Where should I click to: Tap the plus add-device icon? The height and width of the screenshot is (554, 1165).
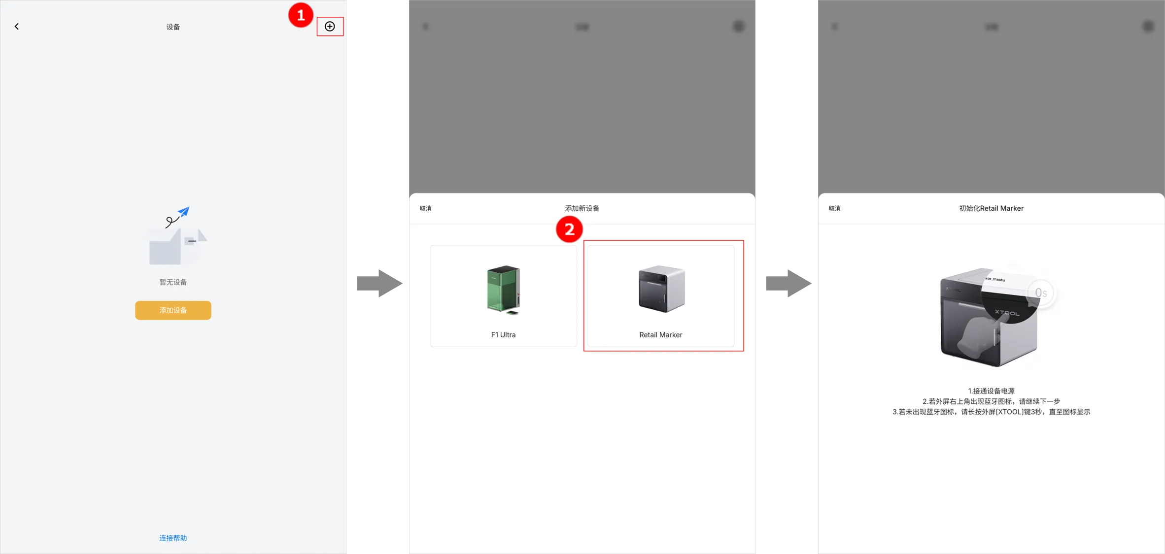click(x=330, y=27)
